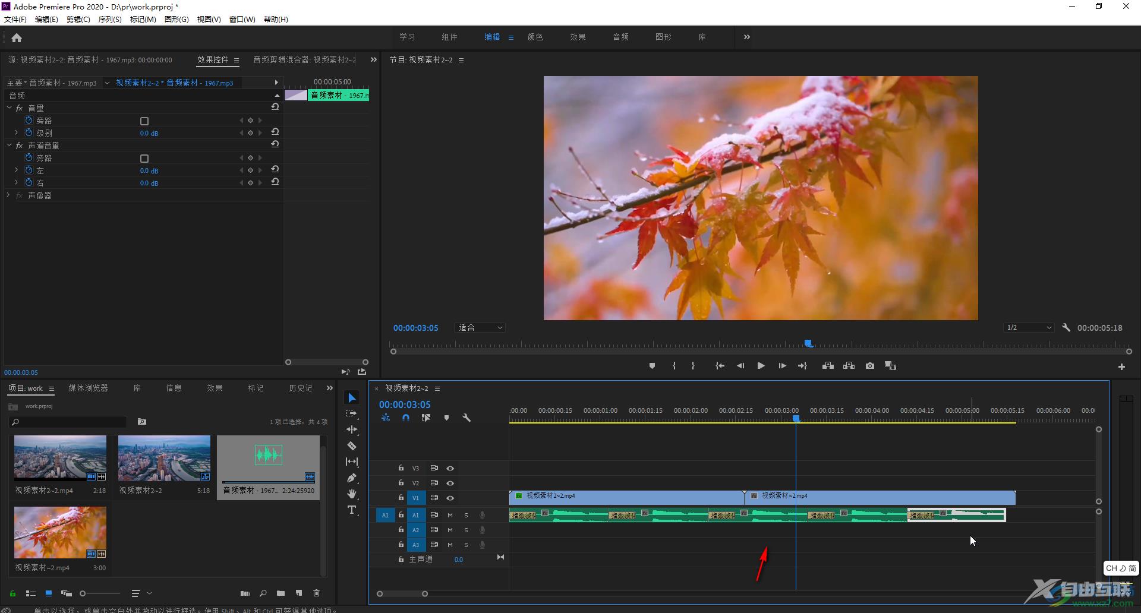Screen dimensions: 1141x613
Task: Click the 0.0 dB value for 级别
Action: point(149,133)
